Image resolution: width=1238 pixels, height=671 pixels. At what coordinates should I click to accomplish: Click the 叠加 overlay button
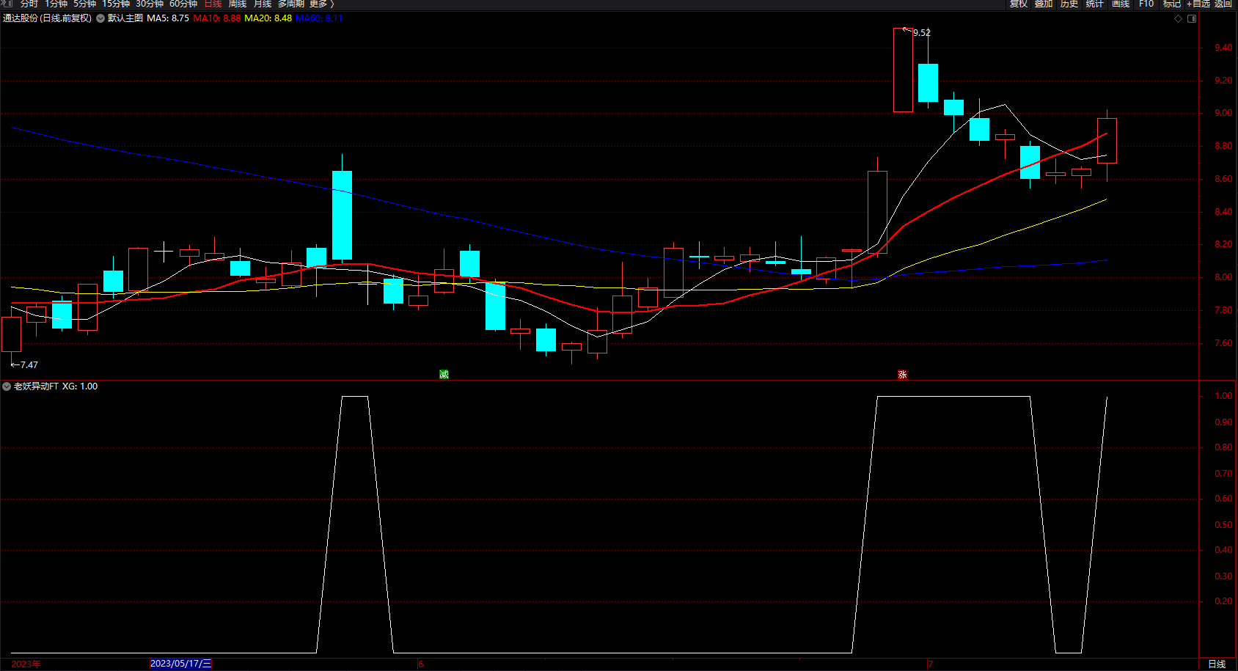point(1044,4)
